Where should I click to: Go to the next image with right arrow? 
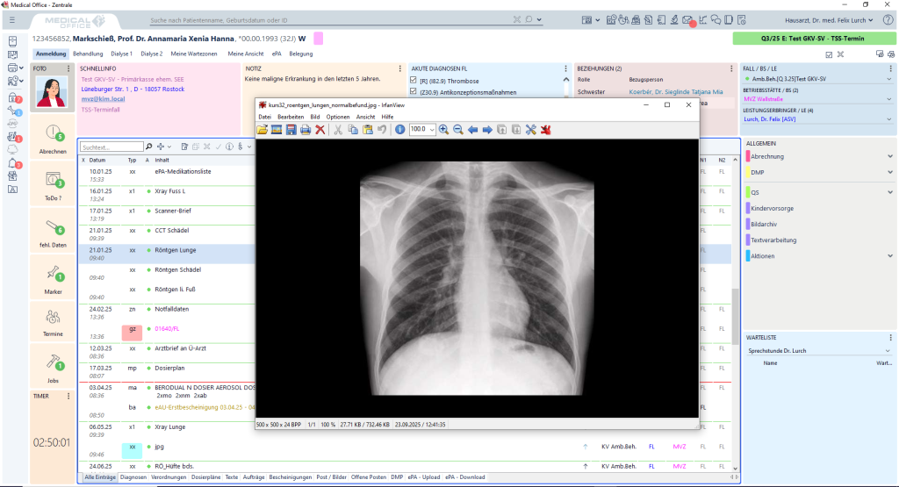point(487,129)
